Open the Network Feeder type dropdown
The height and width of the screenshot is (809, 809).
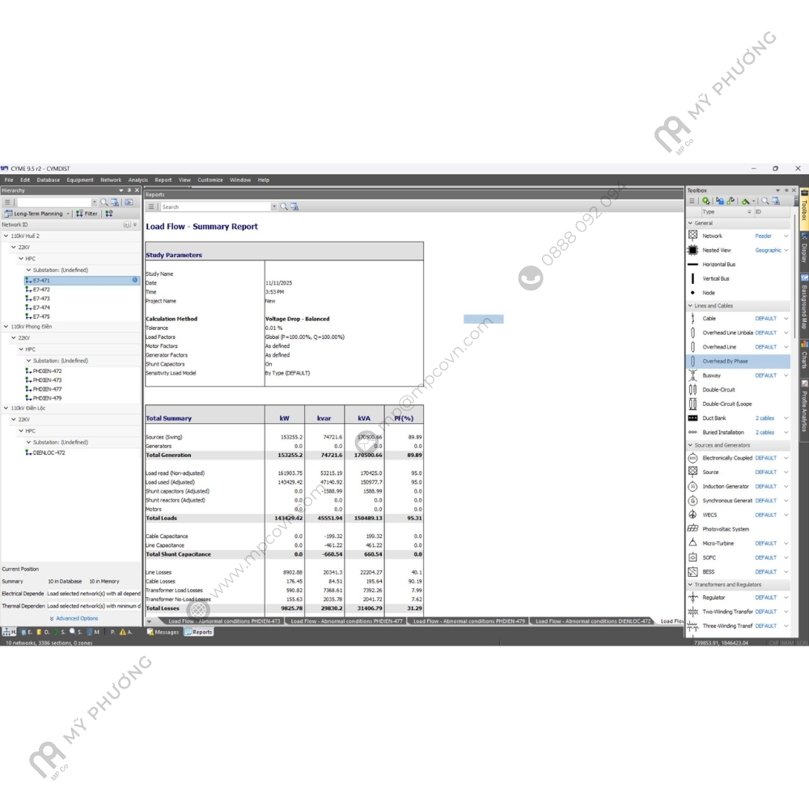(x=786, y=236)
